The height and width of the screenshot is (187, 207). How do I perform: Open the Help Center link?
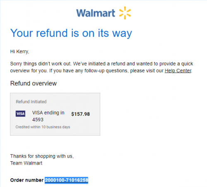pyautogui.click(x=178, y=71)
